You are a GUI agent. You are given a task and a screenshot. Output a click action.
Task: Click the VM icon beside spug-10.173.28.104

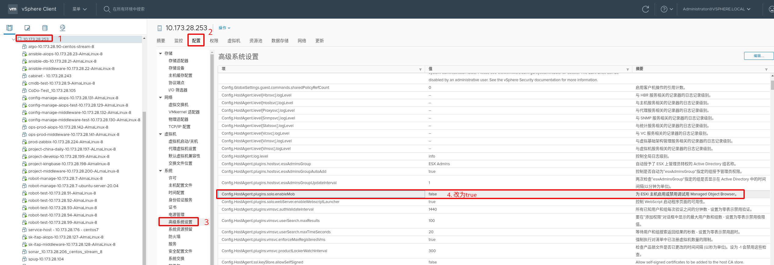pyautogui.click(x=24, y=259)
